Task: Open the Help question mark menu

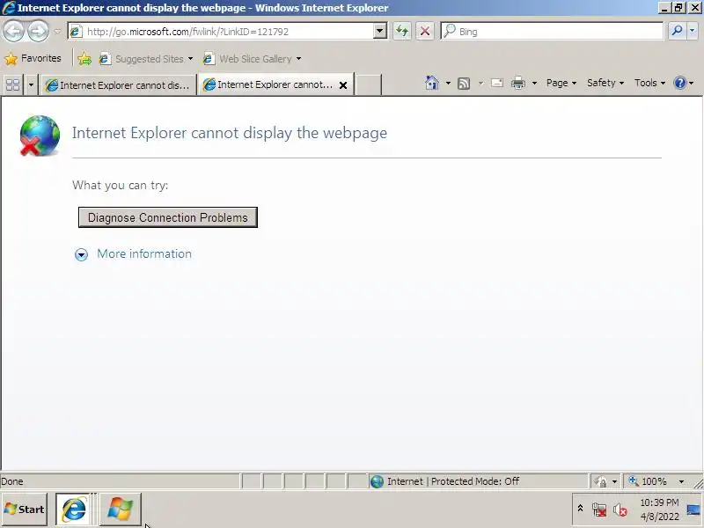Action: tap(683, 83)
